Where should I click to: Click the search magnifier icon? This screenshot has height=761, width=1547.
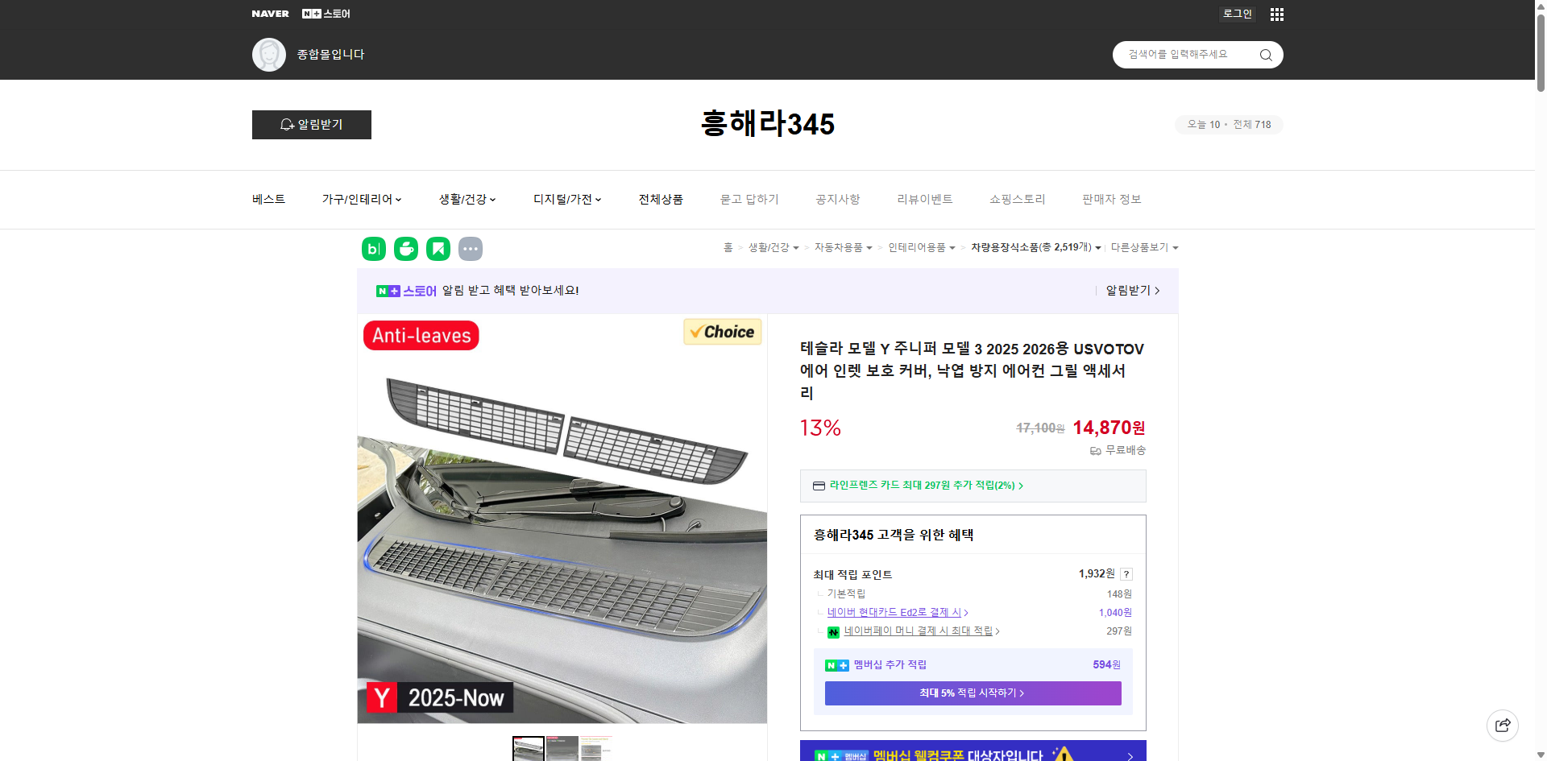[x=1265, y=54]
